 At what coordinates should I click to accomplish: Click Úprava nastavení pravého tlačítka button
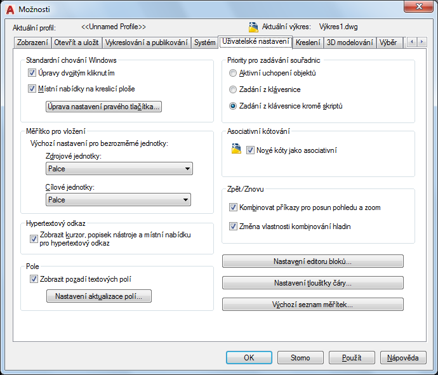[103, 107]
